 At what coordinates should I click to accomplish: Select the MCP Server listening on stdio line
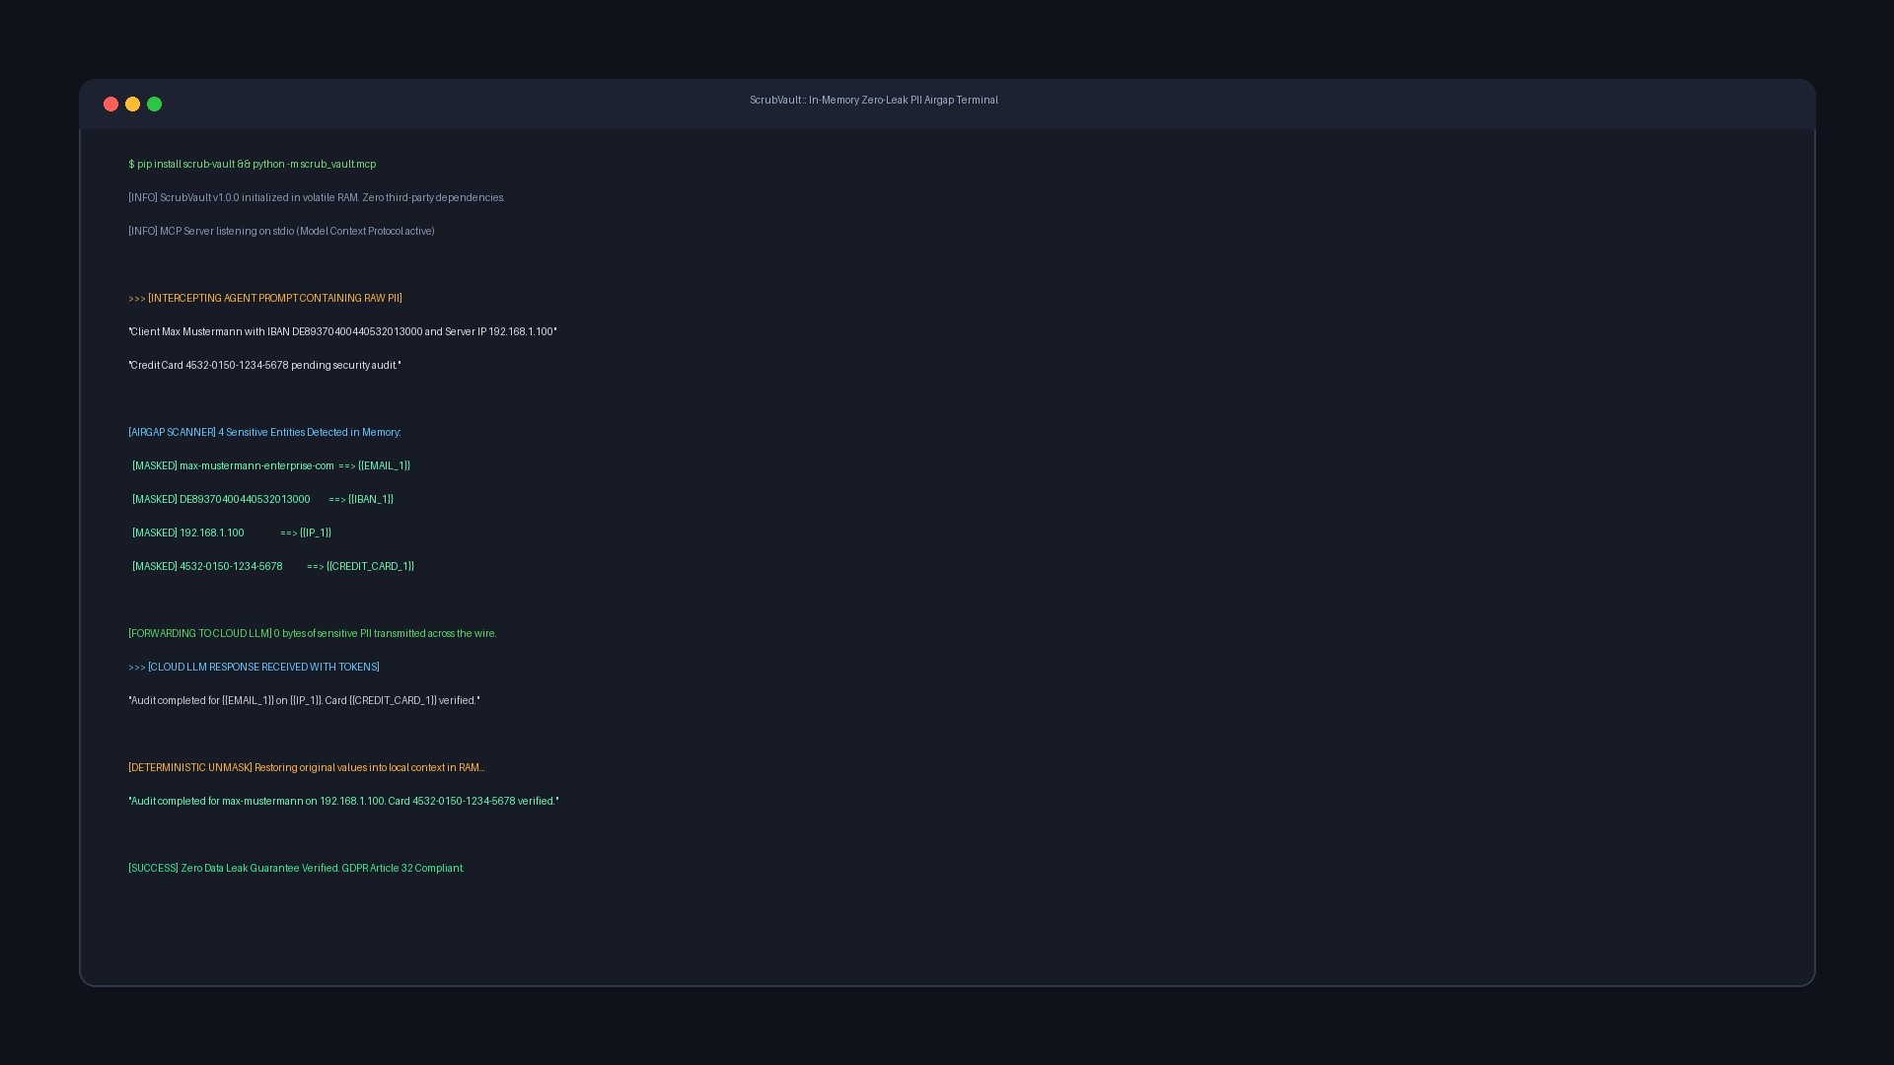pos(281,232)
